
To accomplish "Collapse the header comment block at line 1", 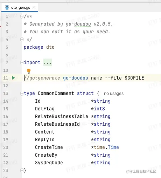I will pos(22,16).
